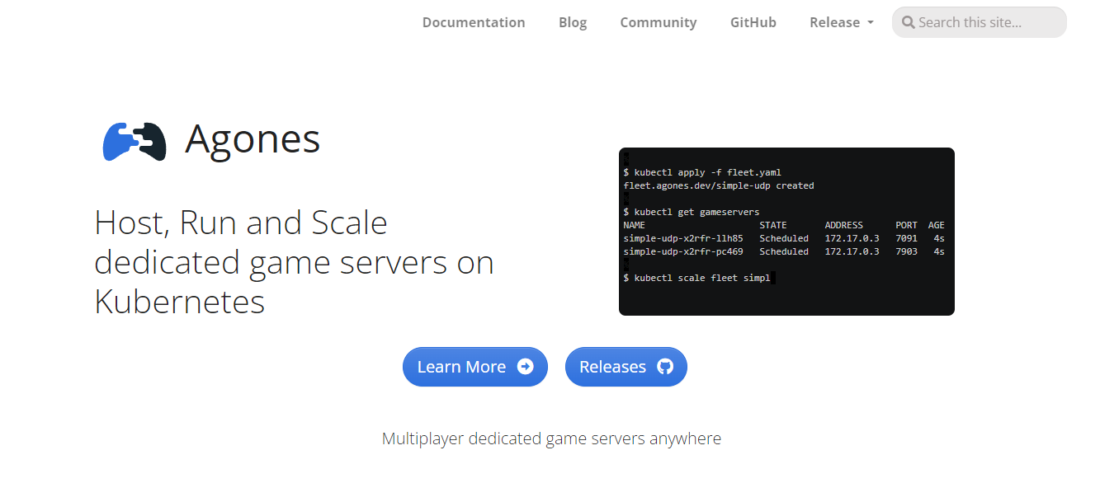1100x483 pixels.
Task: Click port value 7903 in terminal
Action: click(906, 251)
